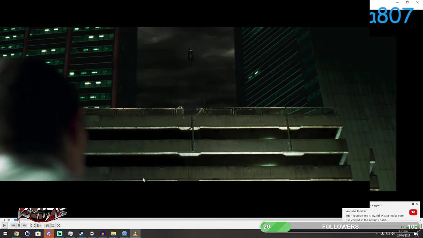Open Google Chrome from the taskbar
Screen dimensions: 423x238
pos(16,234)
